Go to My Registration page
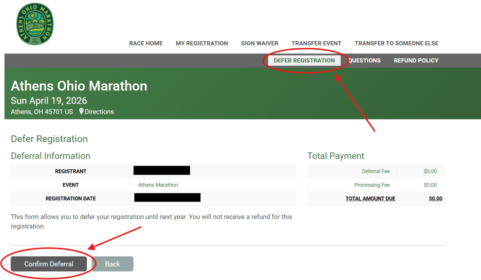The height and width of the screenshot is (280, 481). [202, 43]
